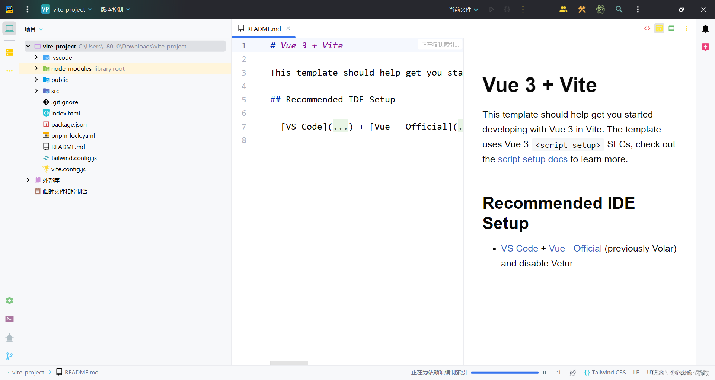Select .gitignore in project tree

pos(60,102)
